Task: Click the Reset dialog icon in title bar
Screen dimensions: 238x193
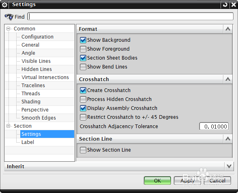Action: (x=225, y=5)
